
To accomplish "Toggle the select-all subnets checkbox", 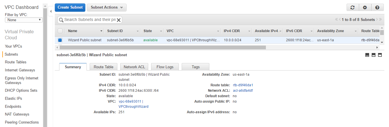I will click(60, 31).
